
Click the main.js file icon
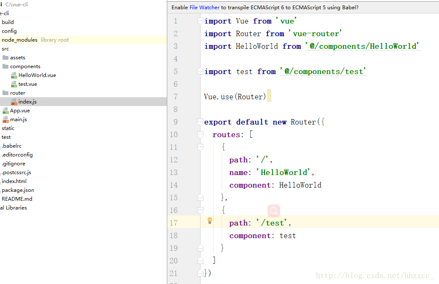[5, 119]
